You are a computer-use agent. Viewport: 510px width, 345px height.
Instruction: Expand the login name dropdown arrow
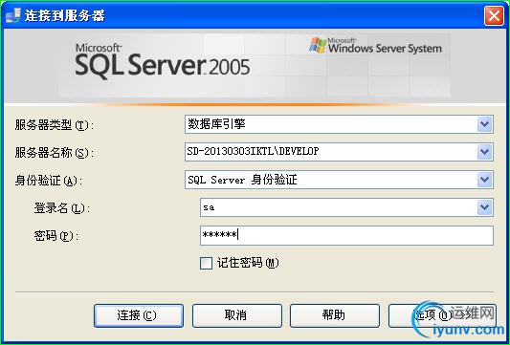coord(484,207)
